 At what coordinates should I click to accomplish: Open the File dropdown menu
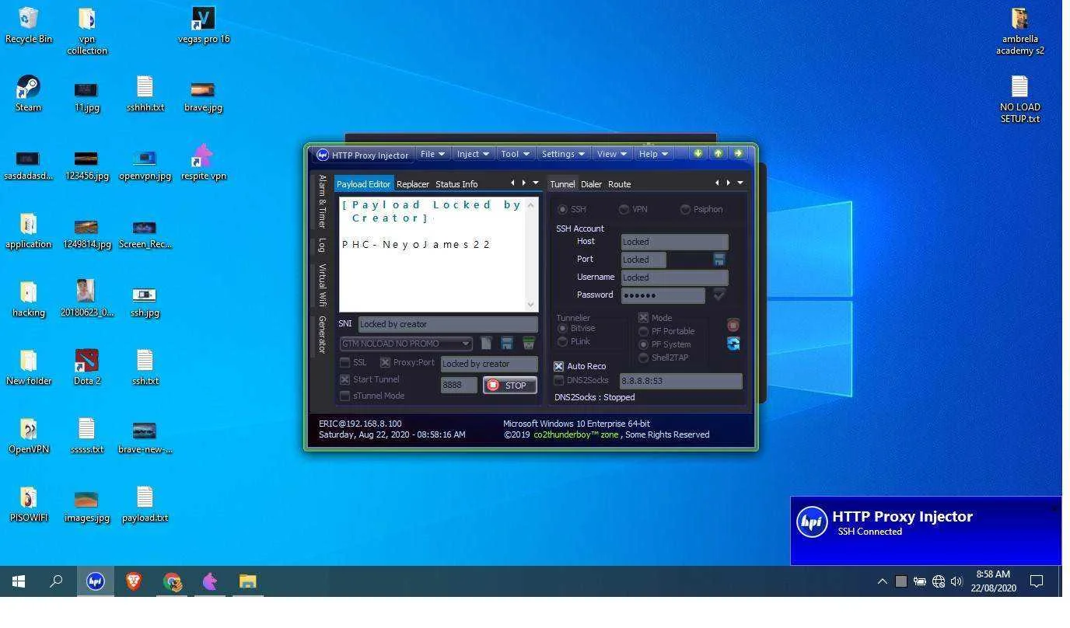432,154
